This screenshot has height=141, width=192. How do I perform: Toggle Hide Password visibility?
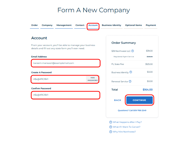(93, 79)
